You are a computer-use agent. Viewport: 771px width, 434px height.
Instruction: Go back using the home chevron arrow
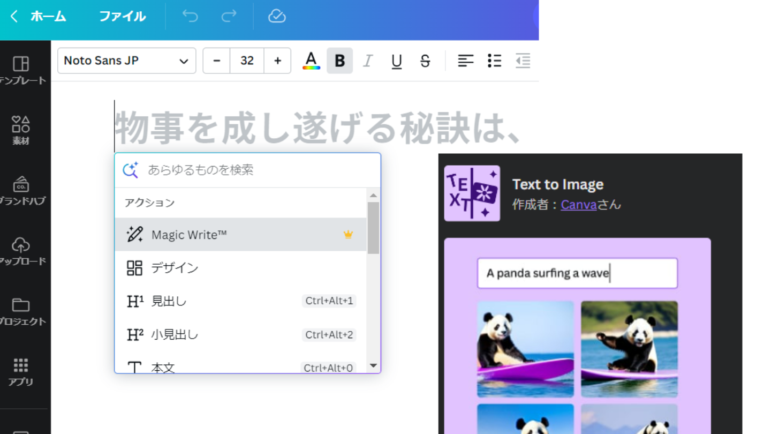[x=14, y=17]
